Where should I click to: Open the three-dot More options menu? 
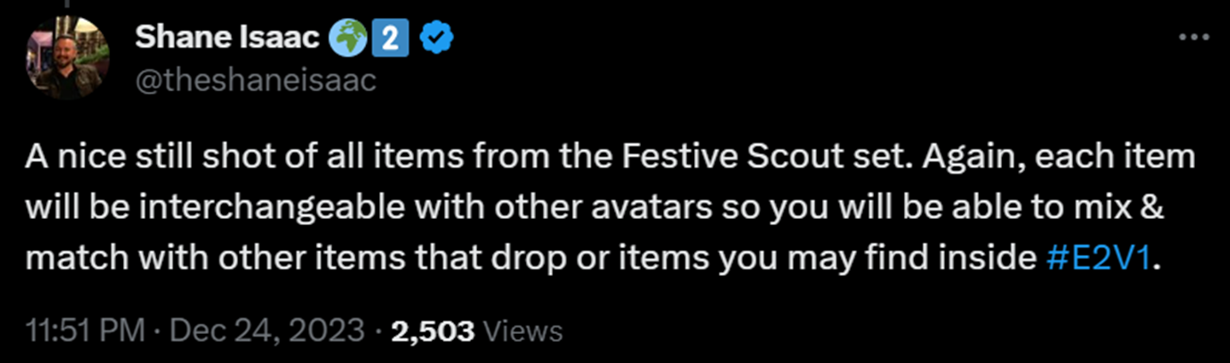1192,37
